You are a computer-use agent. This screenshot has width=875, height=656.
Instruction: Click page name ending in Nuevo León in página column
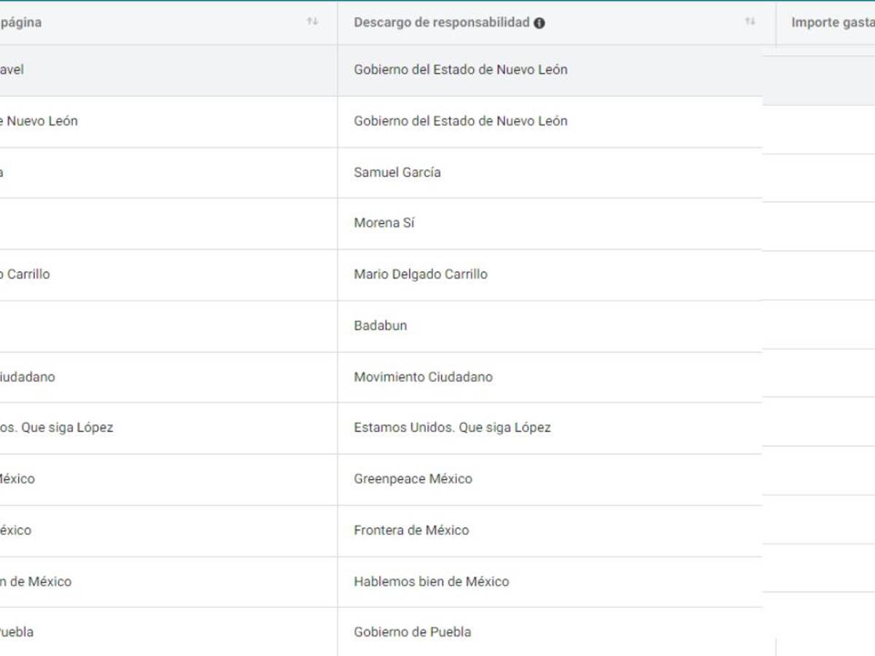[x=40, y=121]
